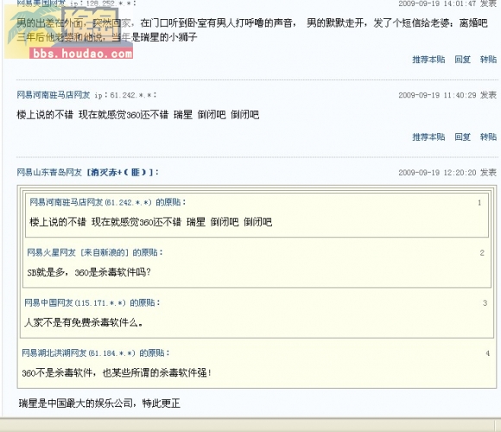The height and width of the screenshot is (432, 501).
Task: Open quoted 网易湖北洪湖网友 original post header
Action: (54, 353)
